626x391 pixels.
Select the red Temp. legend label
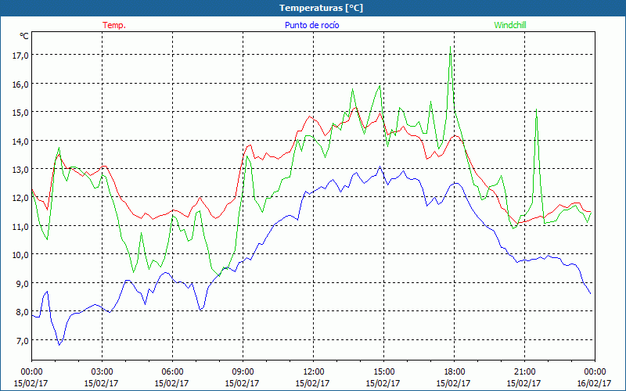click(x=114, y=25)
